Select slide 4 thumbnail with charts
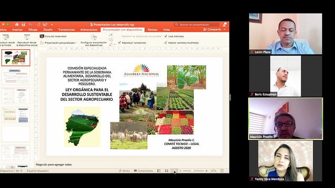This screenshot has height=188, width=335. (16, 115)
